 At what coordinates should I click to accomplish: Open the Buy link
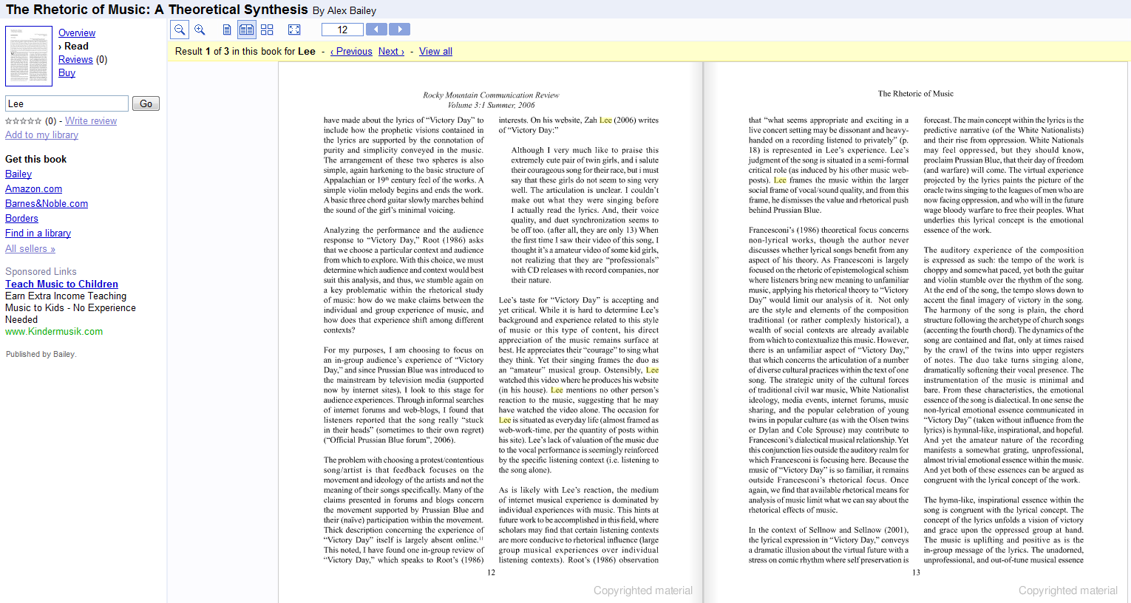point(67,73)
